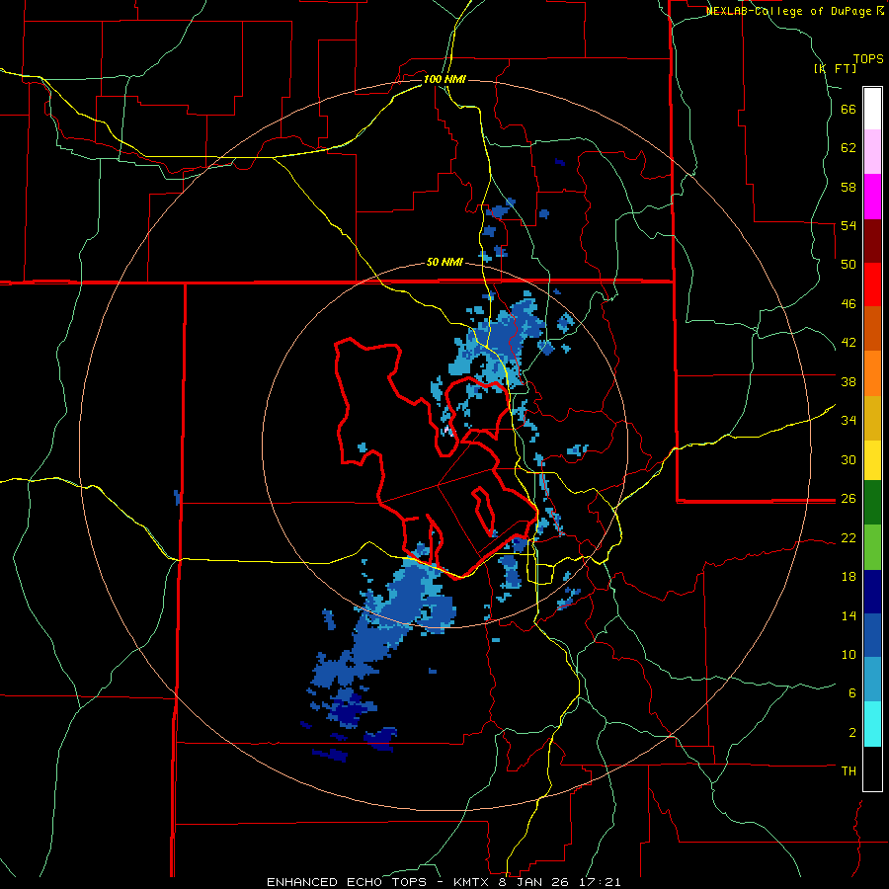Click the legend value "58"
The image size is (889, 889).
(849, 187)
